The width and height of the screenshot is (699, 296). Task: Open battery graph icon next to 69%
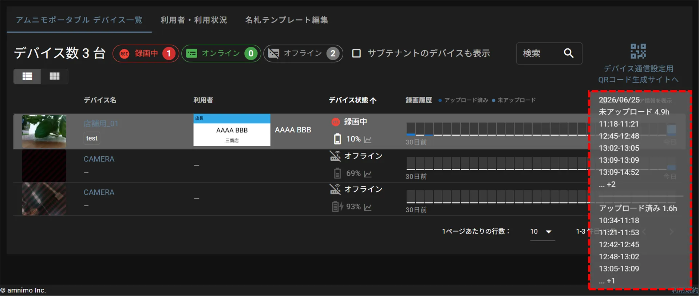point(368,174)
